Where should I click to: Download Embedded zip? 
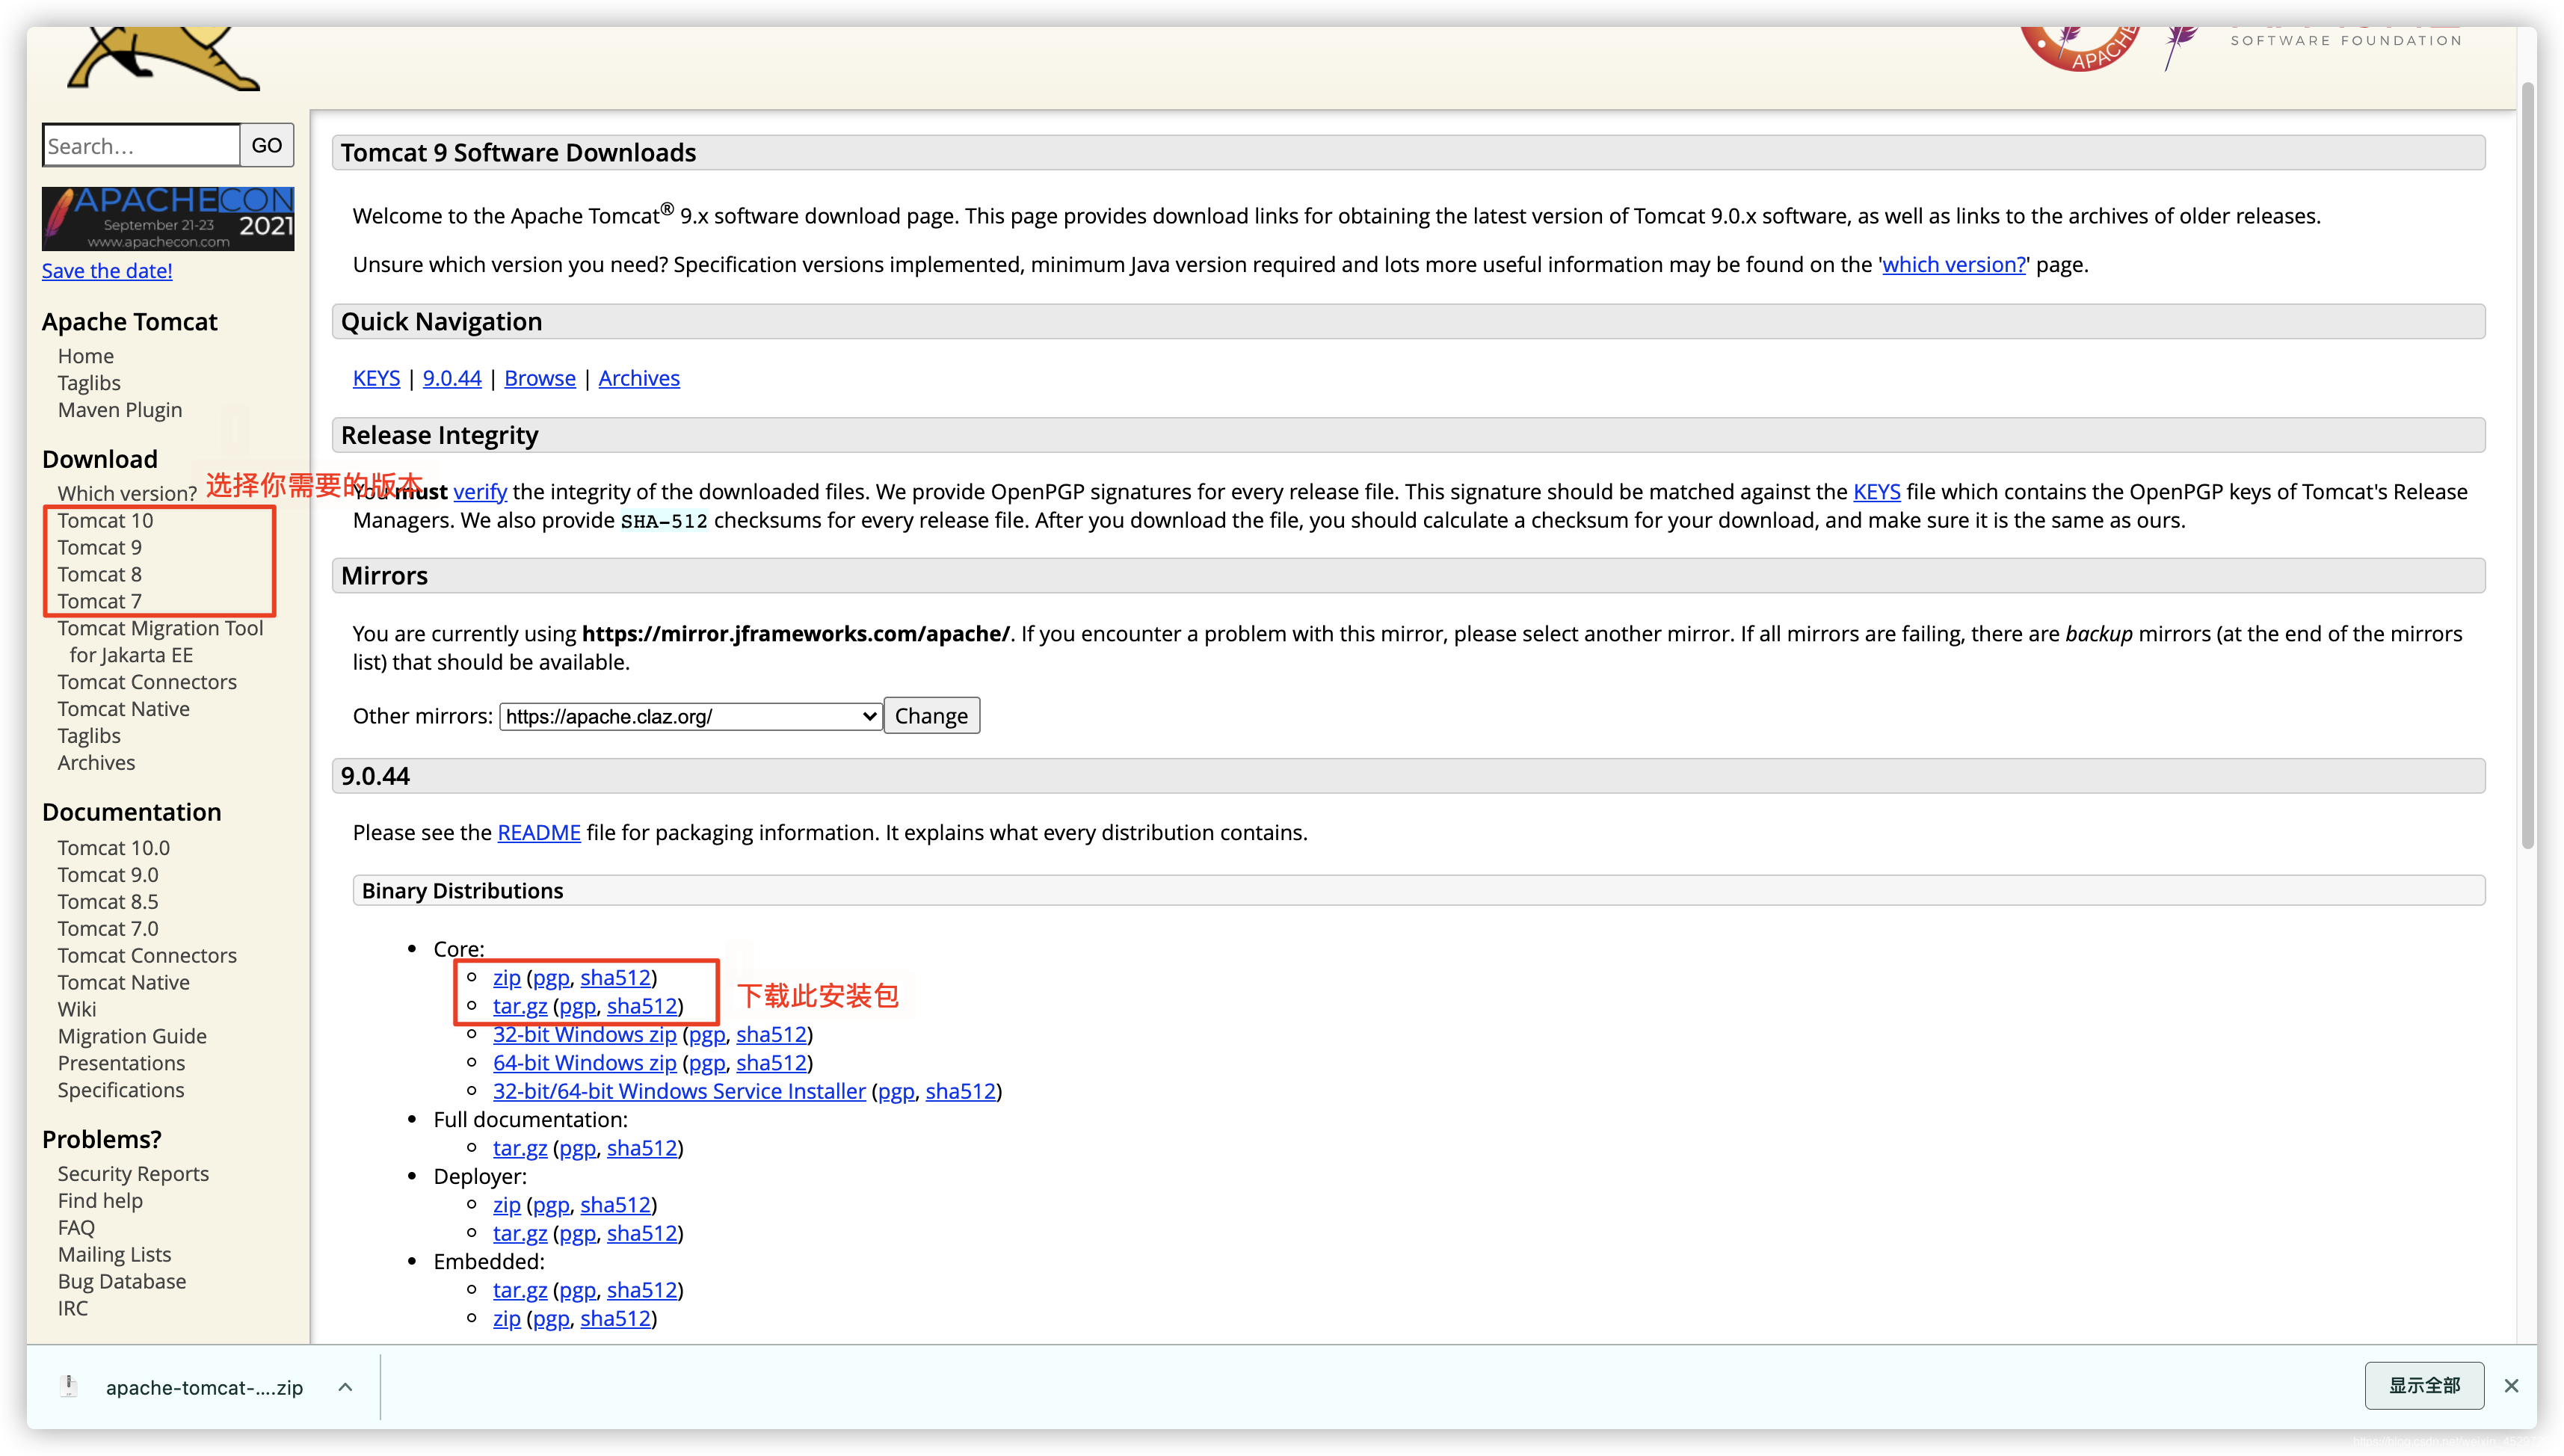[x=507, y=1319]
